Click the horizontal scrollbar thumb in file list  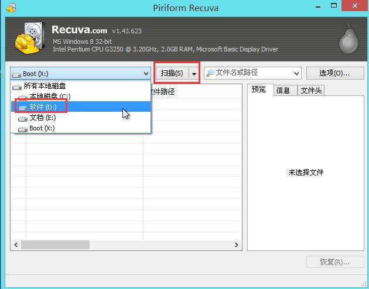point(55,245)
